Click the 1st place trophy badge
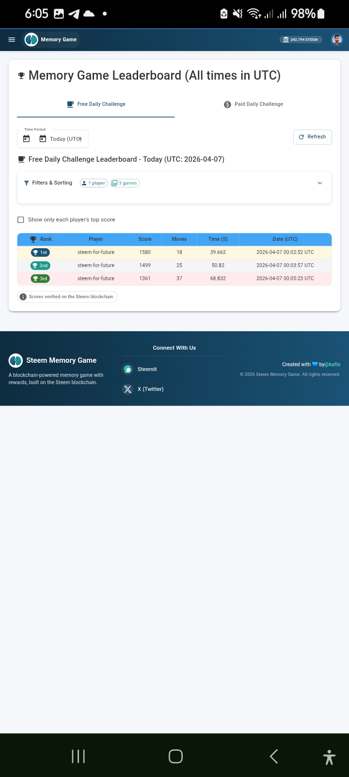 [40, 253]
